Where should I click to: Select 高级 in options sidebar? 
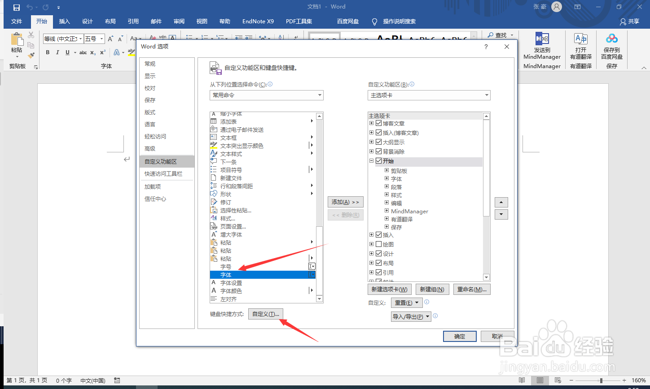(x=167, y=149)
